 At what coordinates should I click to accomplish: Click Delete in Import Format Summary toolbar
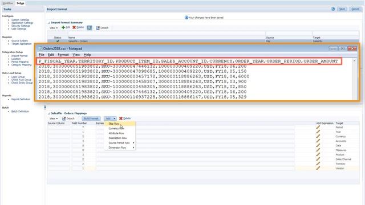pyautogui.click(x=78, y=27)
